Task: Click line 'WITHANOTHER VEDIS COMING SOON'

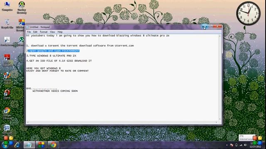Action: point(55,91)
